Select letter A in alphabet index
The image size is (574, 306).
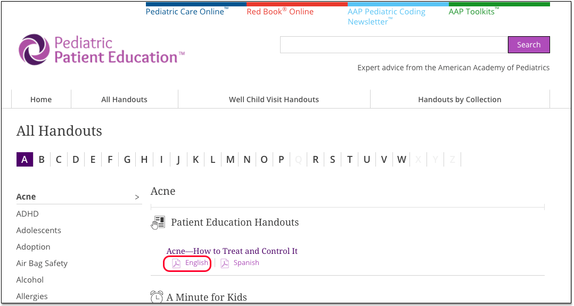(x=24, y=160)
